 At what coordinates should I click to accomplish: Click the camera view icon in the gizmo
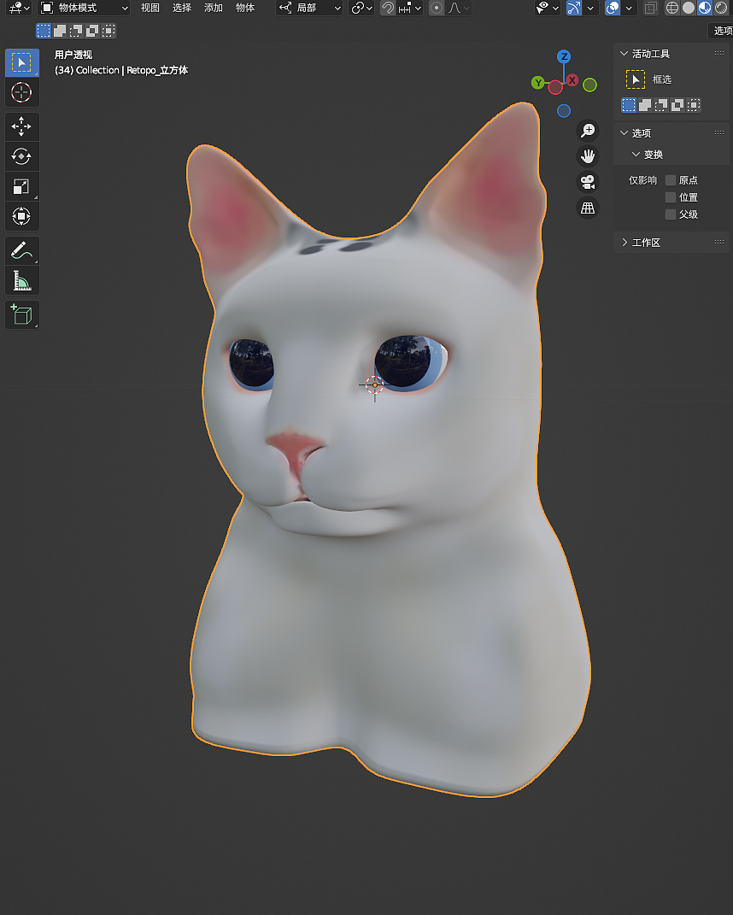pyautogui.click(x=588, y=182)
